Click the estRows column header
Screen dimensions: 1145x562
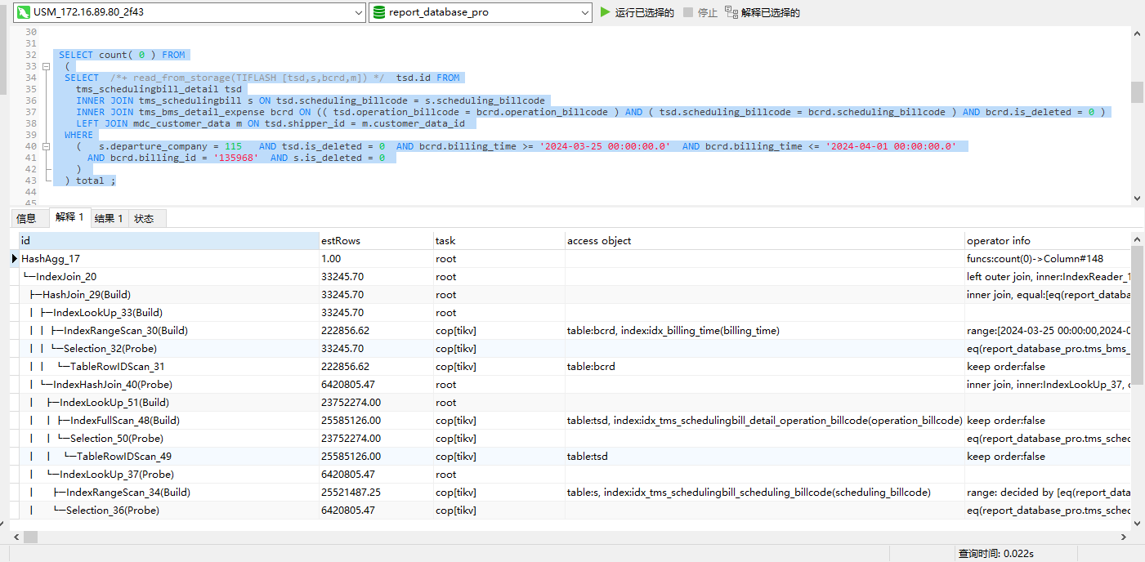[x=376, y=241]
